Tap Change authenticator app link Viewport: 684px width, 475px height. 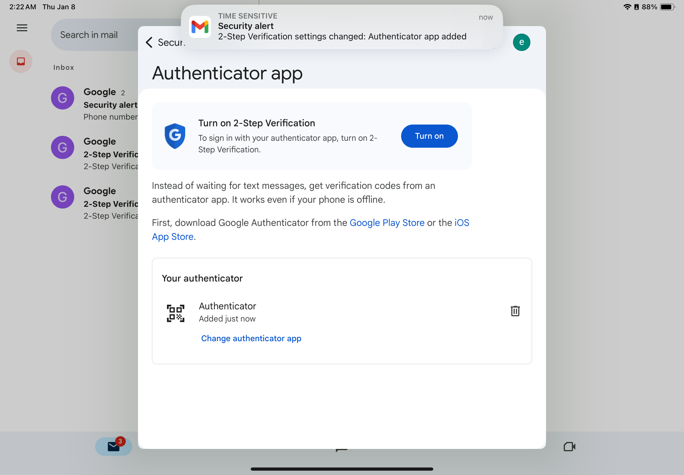click(x=251, y=338)
